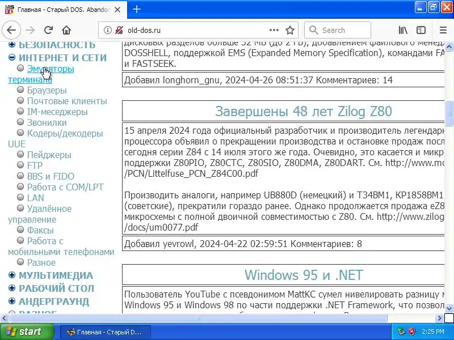Open the Разное subcategory
The image size is (454, 340).
pos(41,262)
